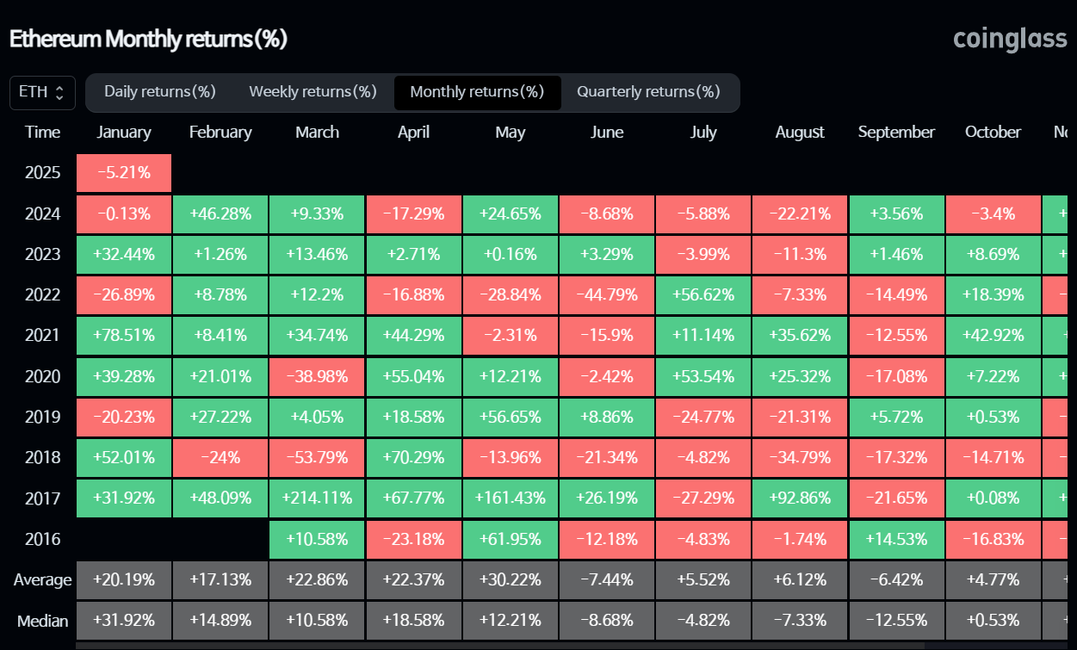Click the −5.21% January 2025 cell
1077x650 pixels.
point(124,173)
